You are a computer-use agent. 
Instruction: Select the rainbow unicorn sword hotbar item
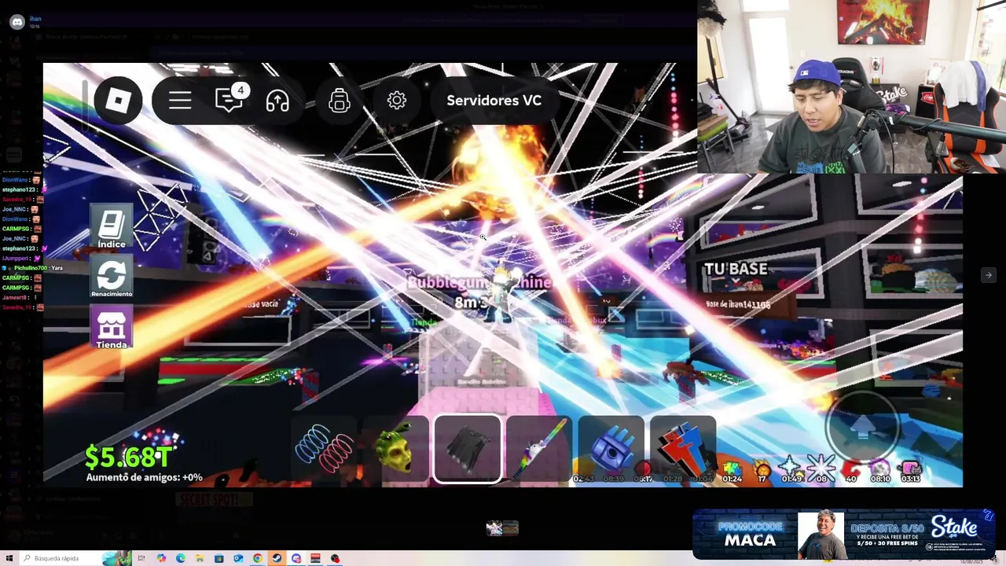pyautogui.click(x=539, y=449)
